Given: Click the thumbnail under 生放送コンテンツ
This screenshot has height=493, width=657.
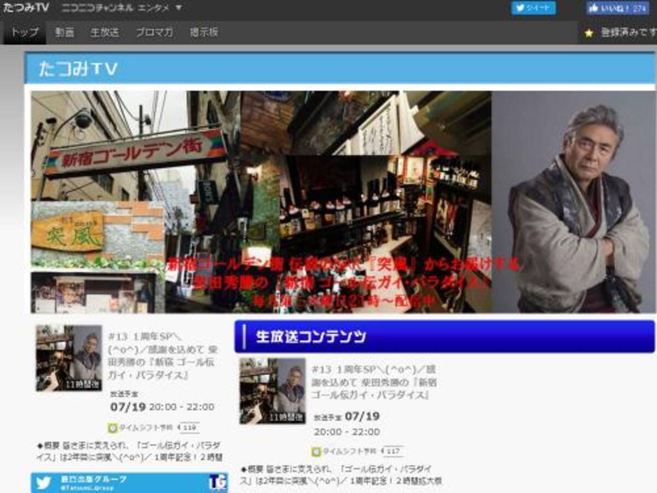Looking at the screenshot, I should tap(272, 391).
